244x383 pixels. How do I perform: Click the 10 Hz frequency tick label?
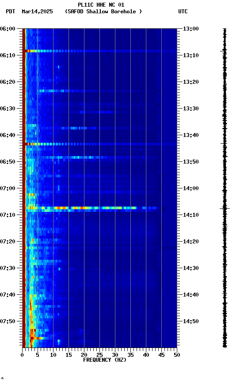coord(53,355)
